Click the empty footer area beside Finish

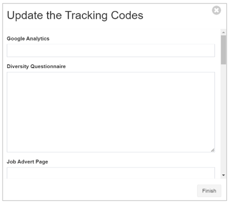click(99, 191)
